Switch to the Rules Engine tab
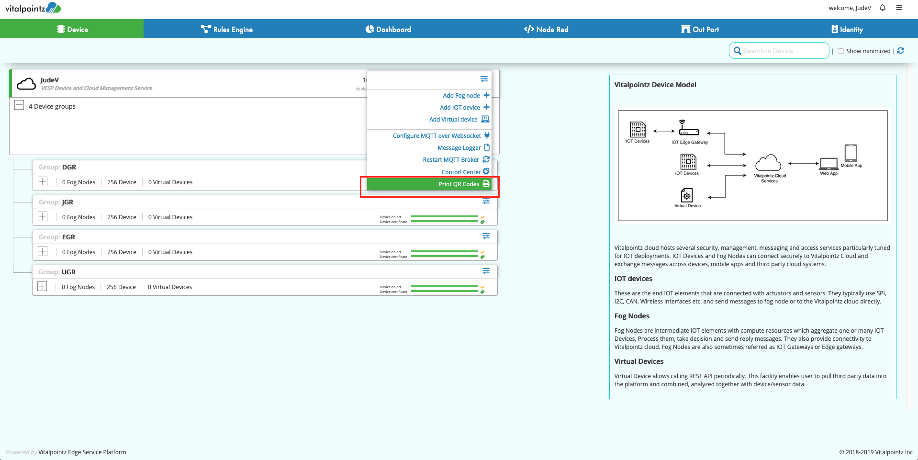Viewport: 918px width, 460px height. pos(226,29)
